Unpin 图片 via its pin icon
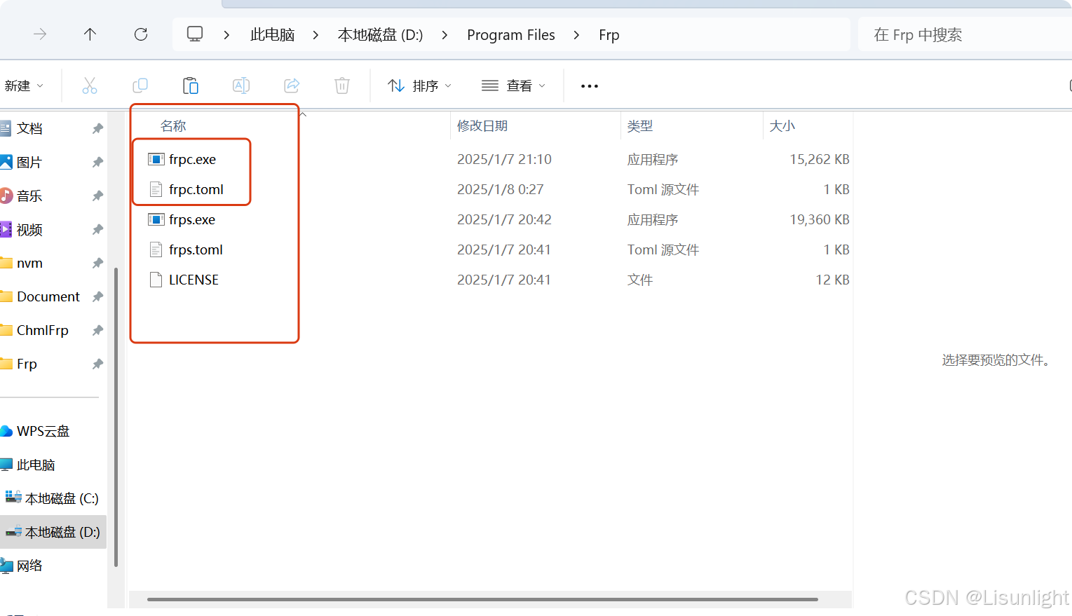The height and width of the screenshot is (616, 1072). pos(97,162)
